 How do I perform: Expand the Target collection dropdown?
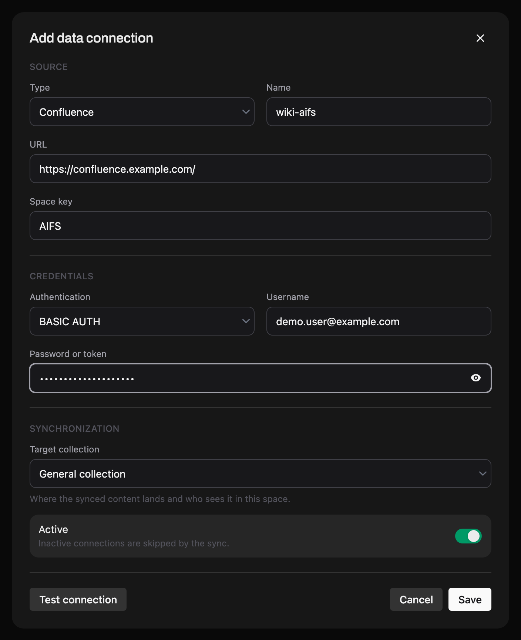click(x=260, y=474)
